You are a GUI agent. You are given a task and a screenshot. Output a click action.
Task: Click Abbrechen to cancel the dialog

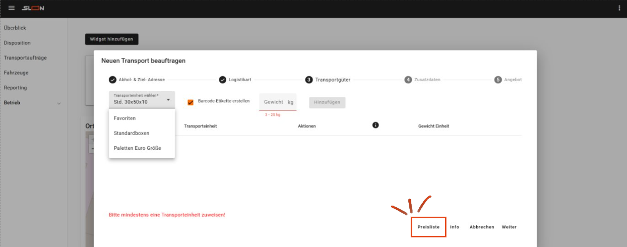482,227
